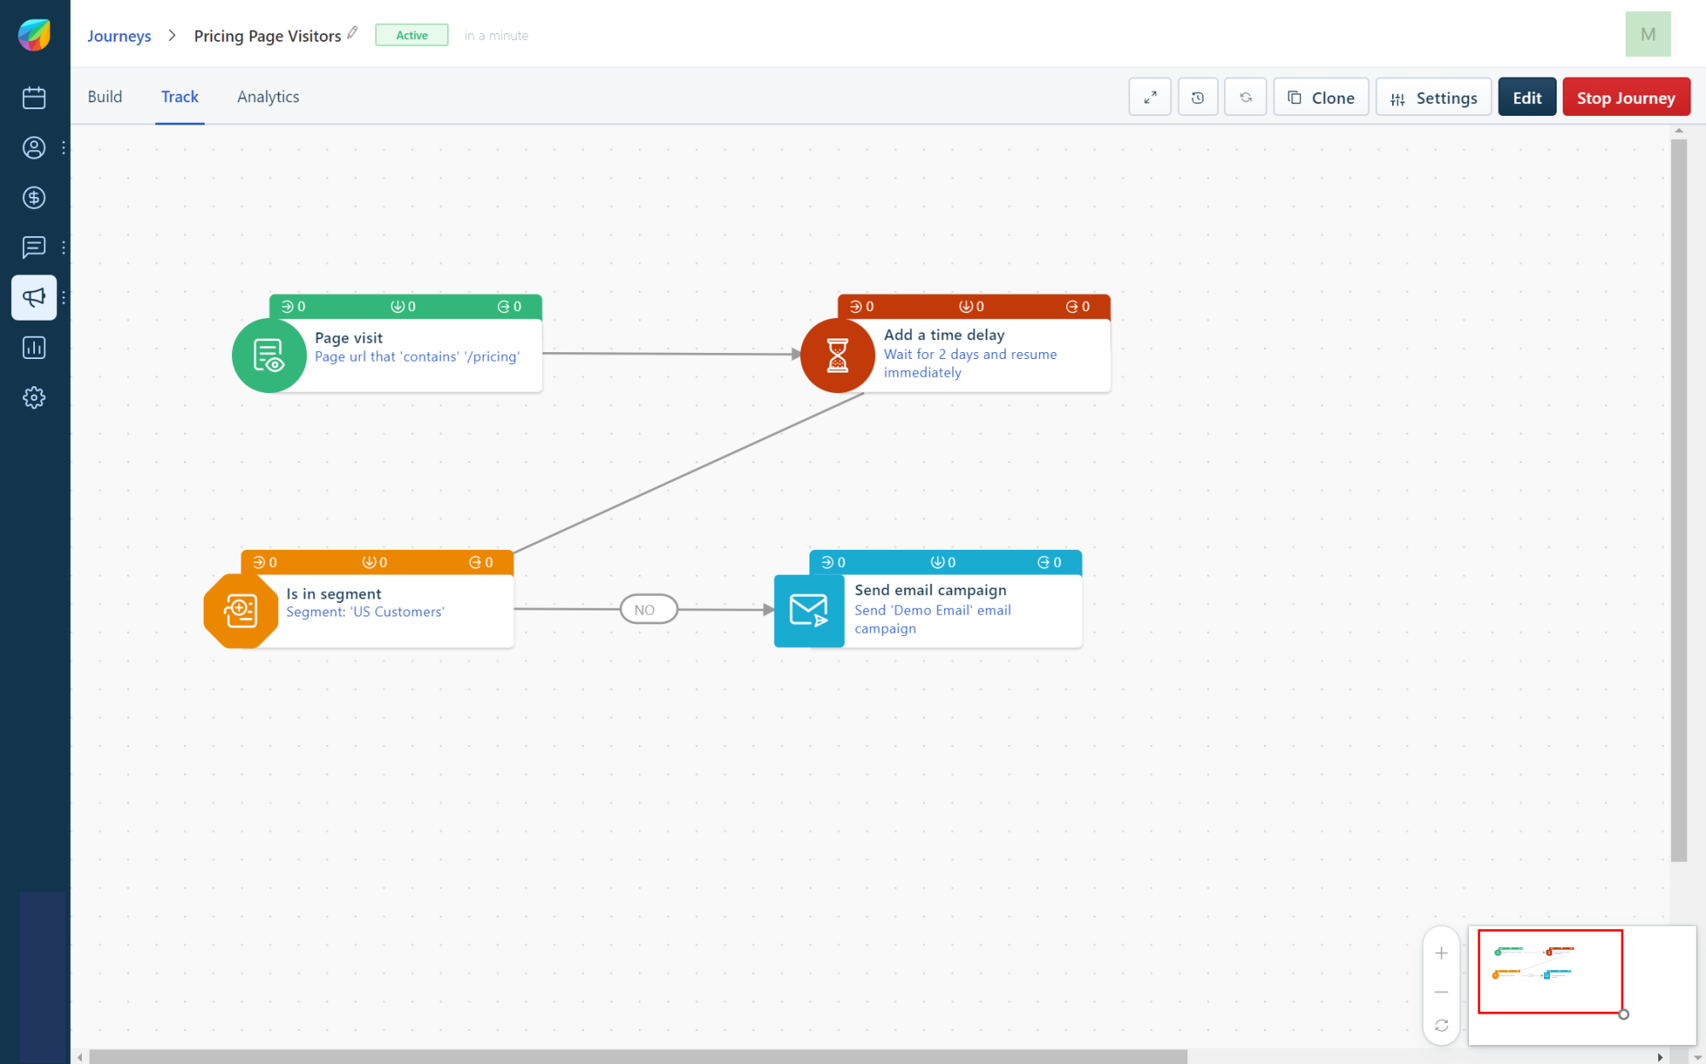Screen dimensions: 1706x1064
Task: Click the version history clock icon
Action: click(x=1198, y=97)
